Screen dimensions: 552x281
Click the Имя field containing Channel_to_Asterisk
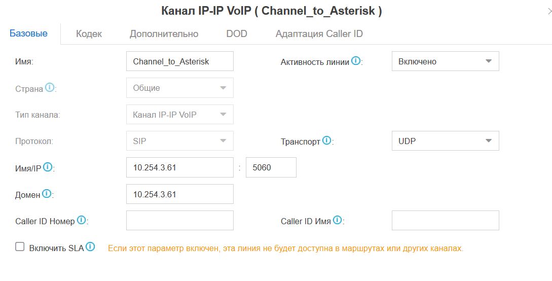(180, 61)
